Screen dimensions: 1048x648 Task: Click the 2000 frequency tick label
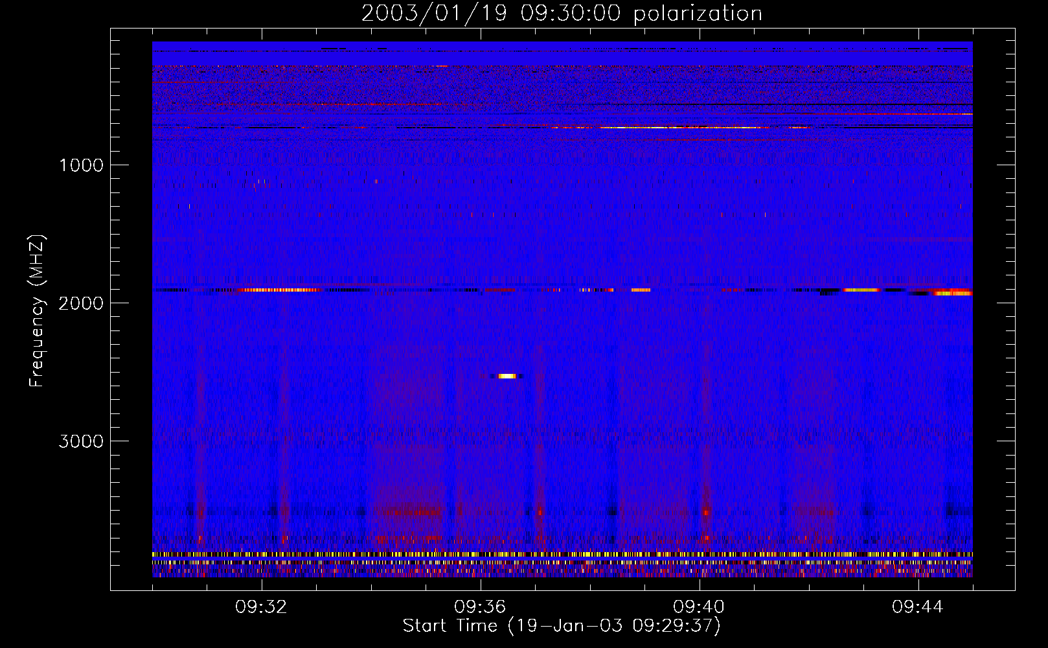[81, 303]
